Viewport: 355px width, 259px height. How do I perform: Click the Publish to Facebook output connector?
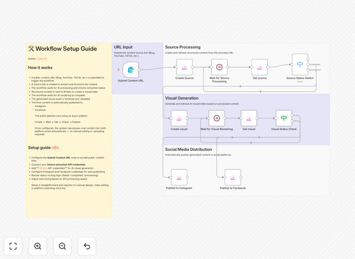[241, 177]
